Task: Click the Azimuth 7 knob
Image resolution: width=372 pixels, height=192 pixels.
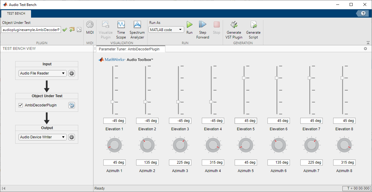Action: point(311,145)
